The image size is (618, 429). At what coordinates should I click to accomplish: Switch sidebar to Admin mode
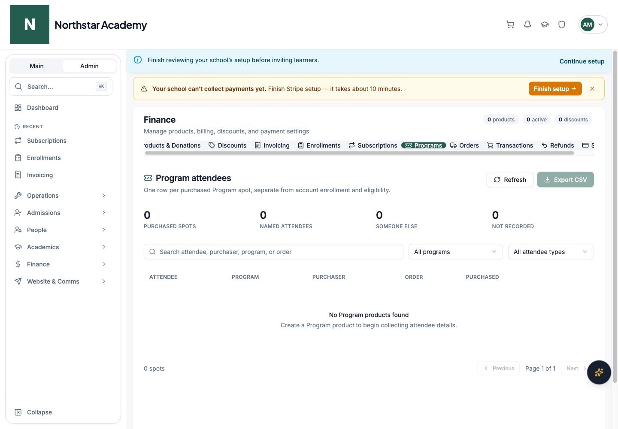(x=89, y=66)
